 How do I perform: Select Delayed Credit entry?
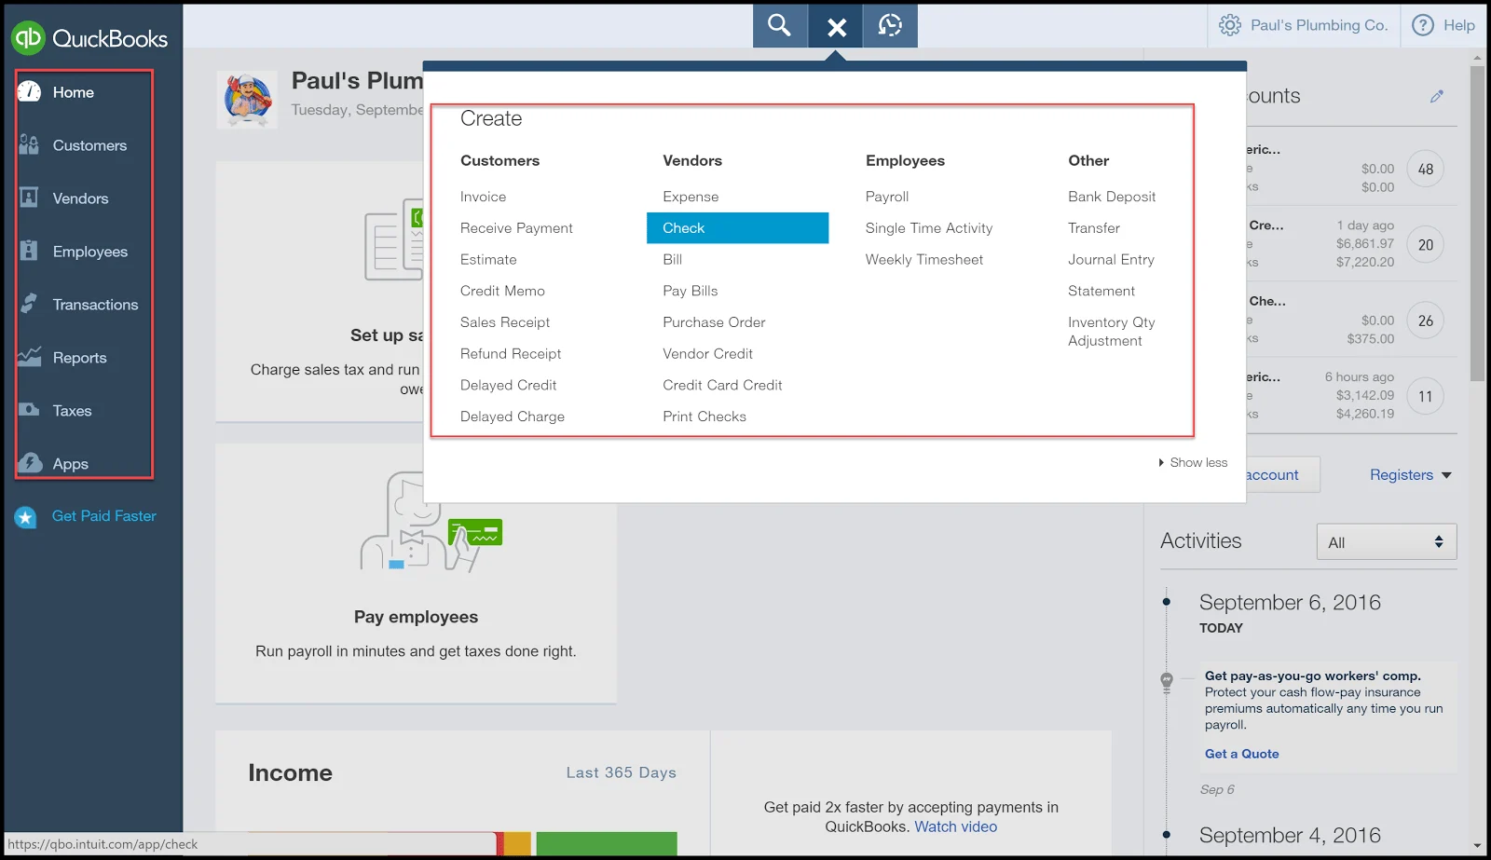click(x=508, y=385)
